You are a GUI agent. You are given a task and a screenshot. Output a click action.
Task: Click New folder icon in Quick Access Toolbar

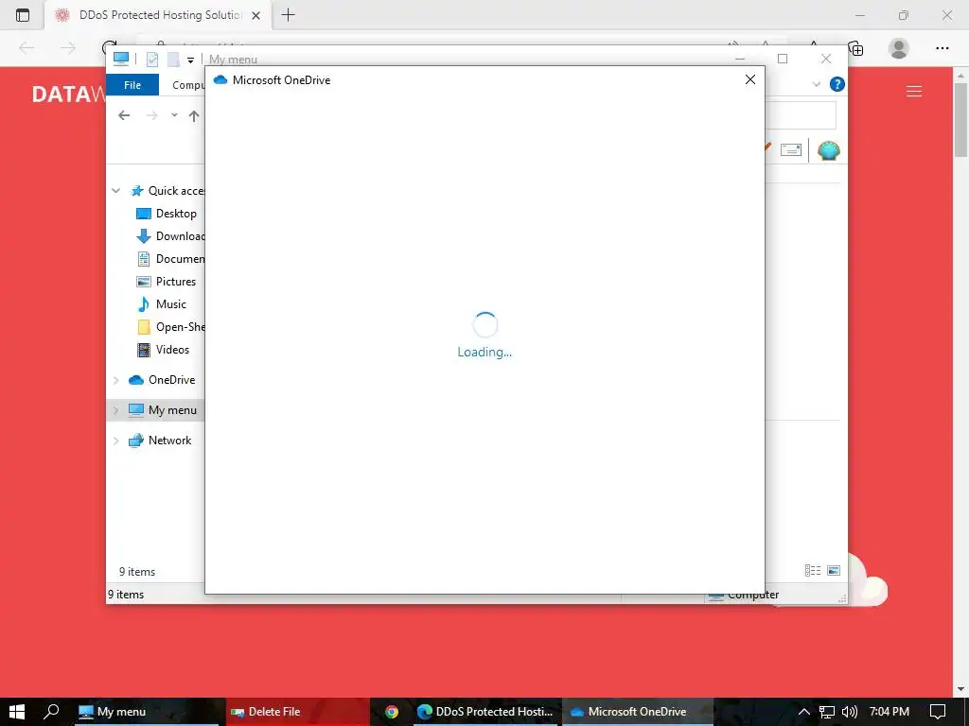pos(174,60)
